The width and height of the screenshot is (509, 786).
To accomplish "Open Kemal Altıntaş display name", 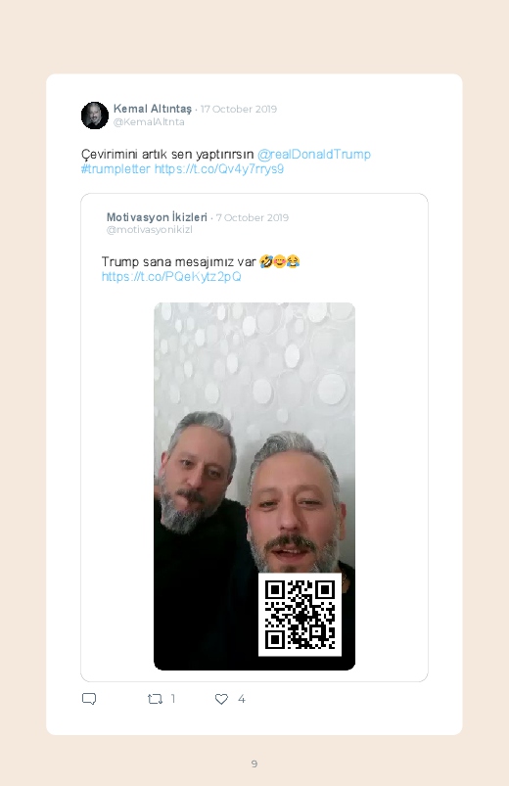I will coord(153,109).
